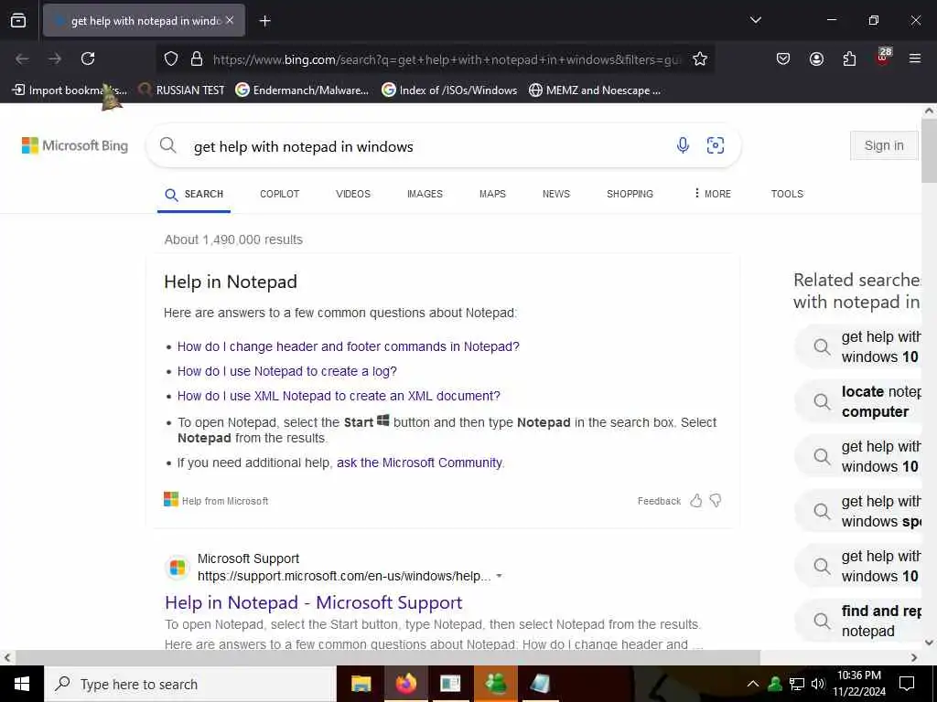The image size is (937, 702).
Task: Open the Index of /ISOs/Windows bookmark
Action: [449, 90]
